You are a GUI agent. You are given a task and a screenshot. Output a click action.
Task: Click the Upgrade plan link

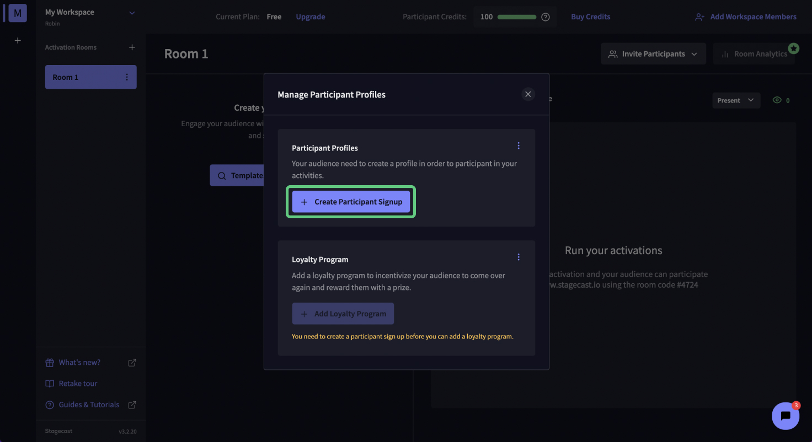310,17
